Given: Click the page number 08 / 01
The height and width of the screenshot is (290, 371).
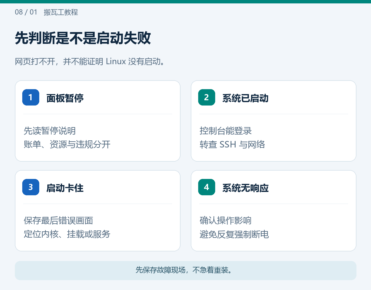Looking at the screenshot, I should pos(26,12).
